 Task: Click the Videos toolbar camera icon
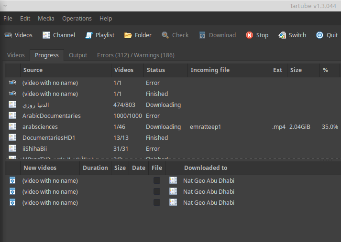[x=8, y=35]
